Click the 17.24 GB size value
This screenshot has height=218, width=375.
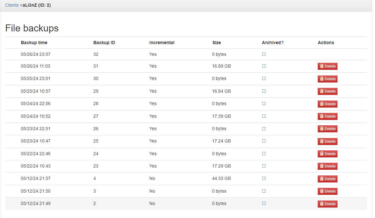(221, 141)
